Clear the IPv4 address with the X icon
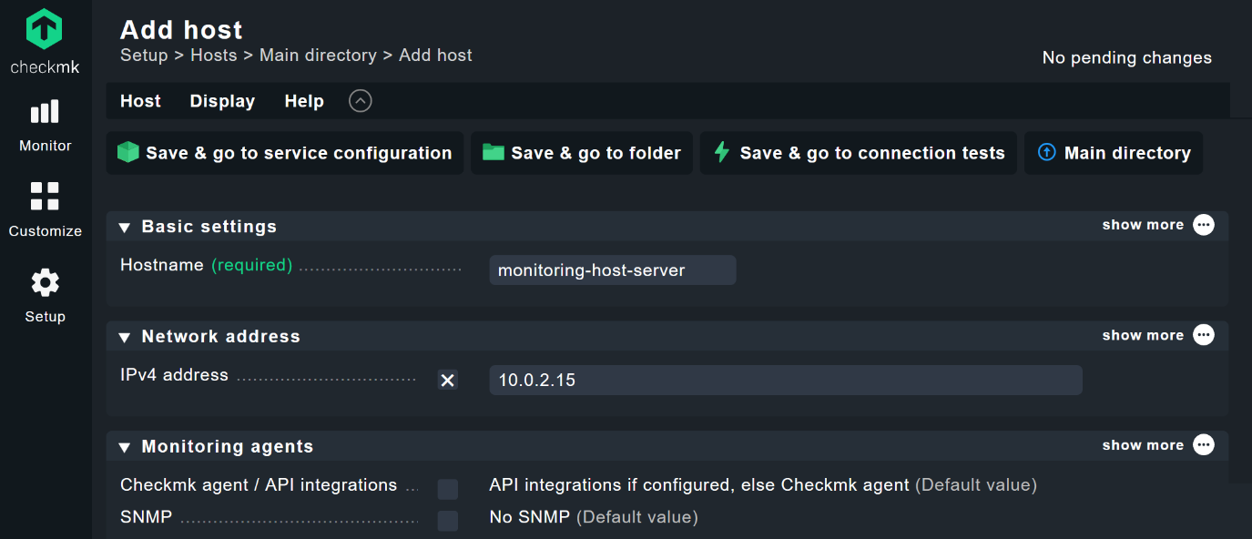The height and width of the screenshot is (539, 1252). click(x=447, y=380)
